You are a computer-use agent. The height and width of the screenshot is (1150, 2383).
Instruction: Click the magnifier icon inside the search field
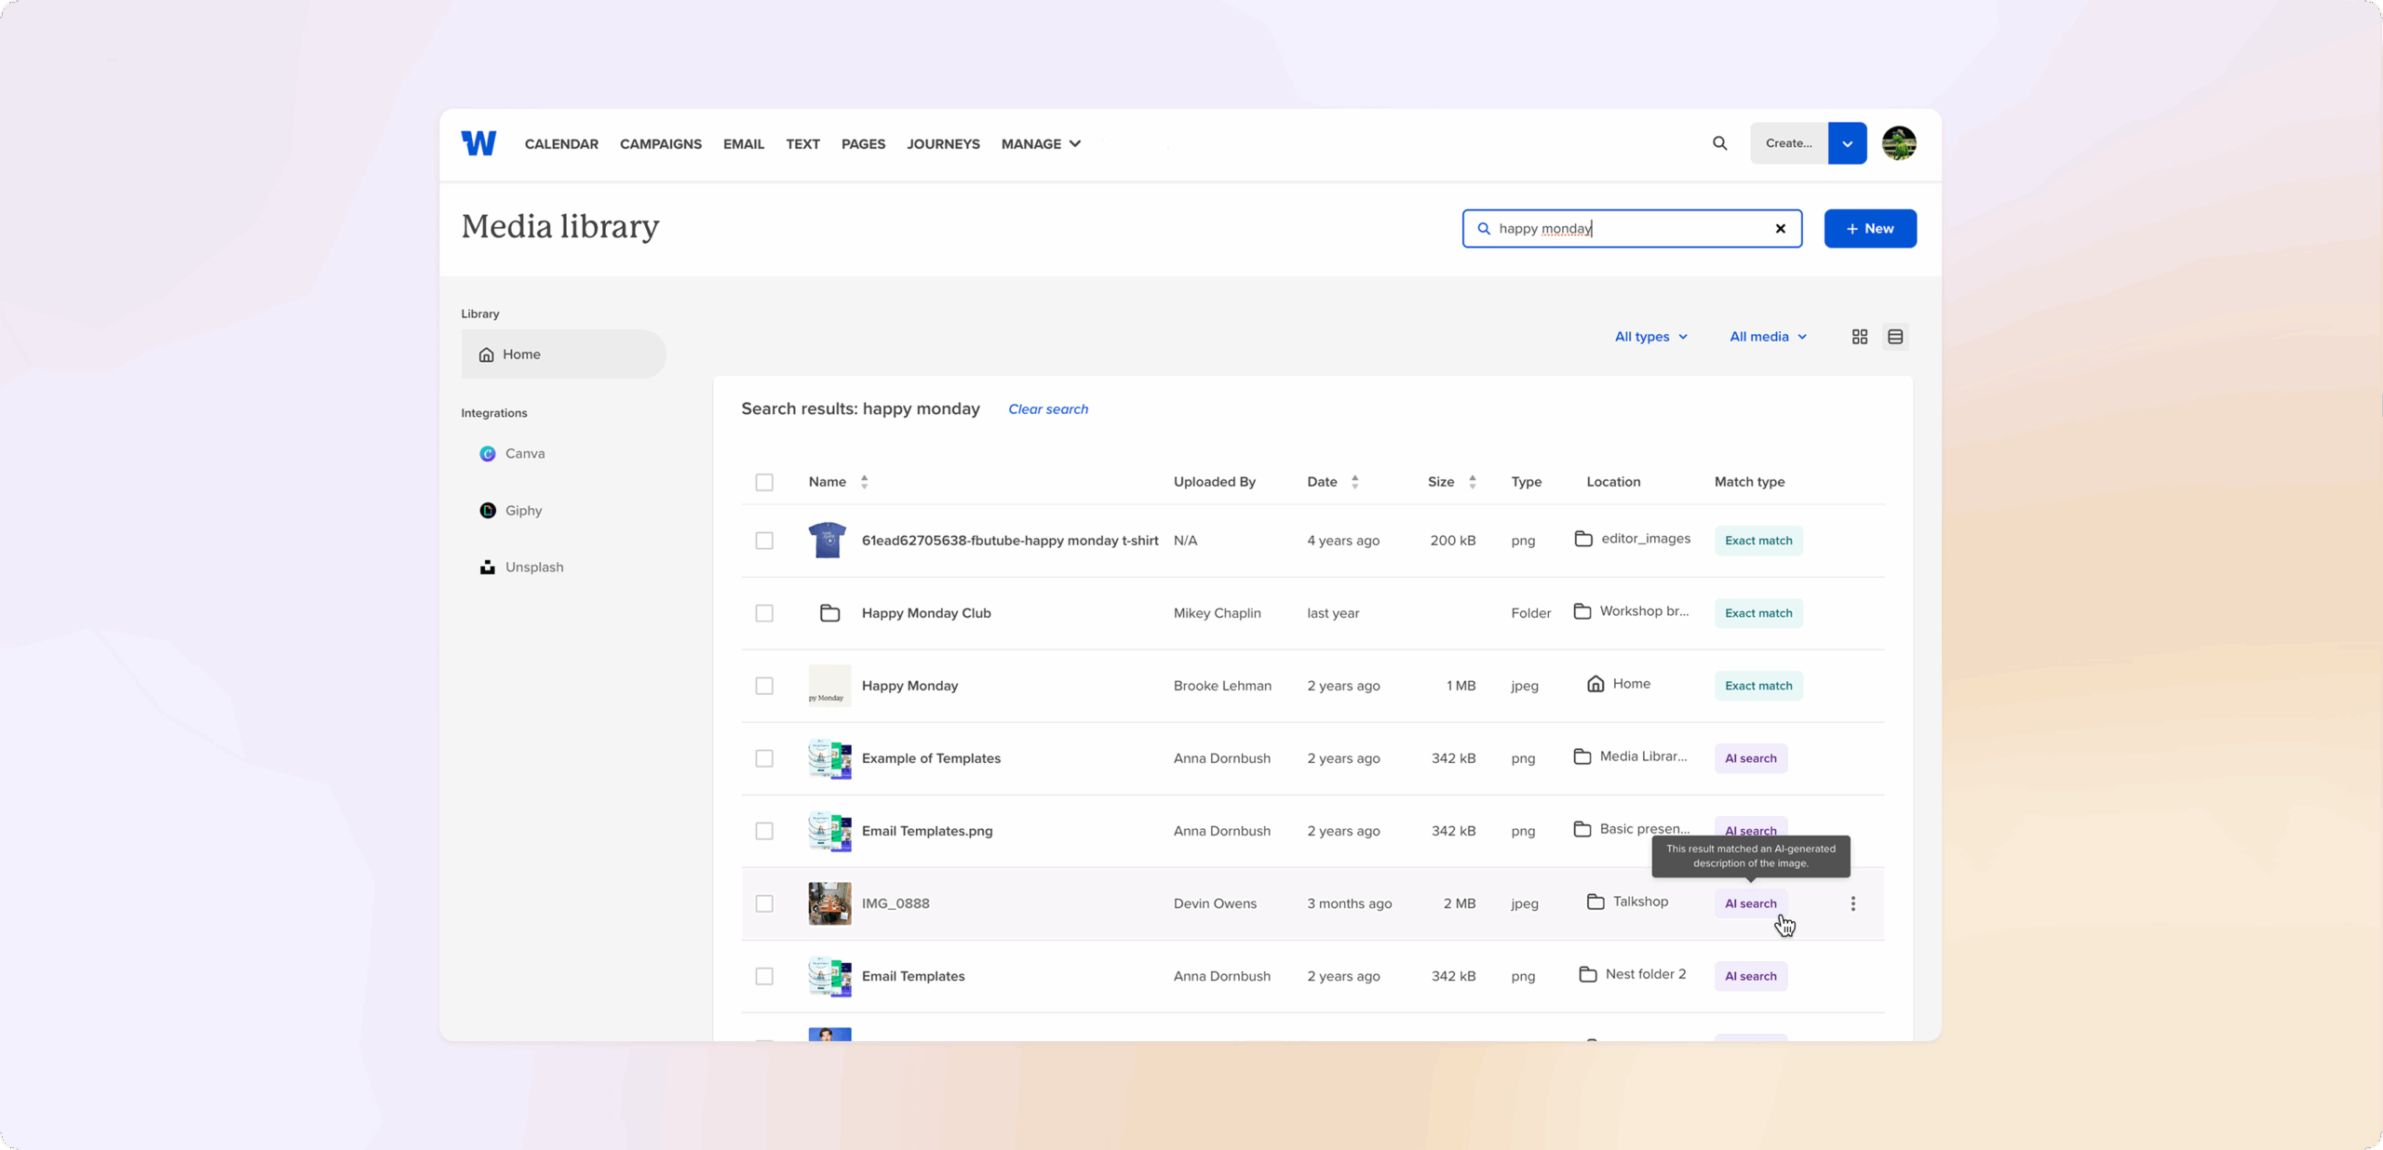click(1484, 229)
